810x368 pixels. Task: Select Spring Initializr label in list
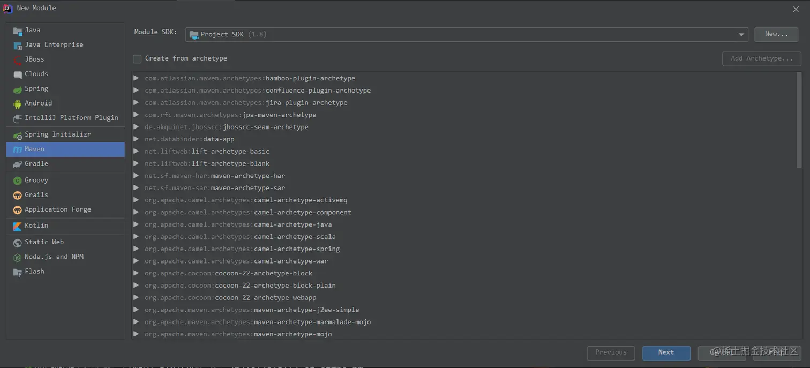point(58,134)
